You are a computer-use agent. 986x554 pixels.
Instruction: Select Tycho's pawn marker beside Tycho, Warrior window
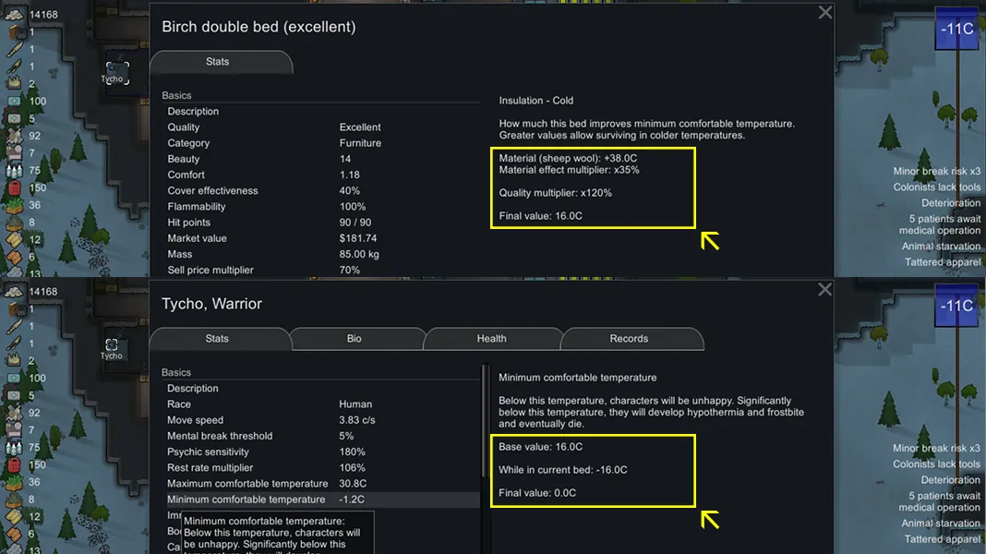112,346
